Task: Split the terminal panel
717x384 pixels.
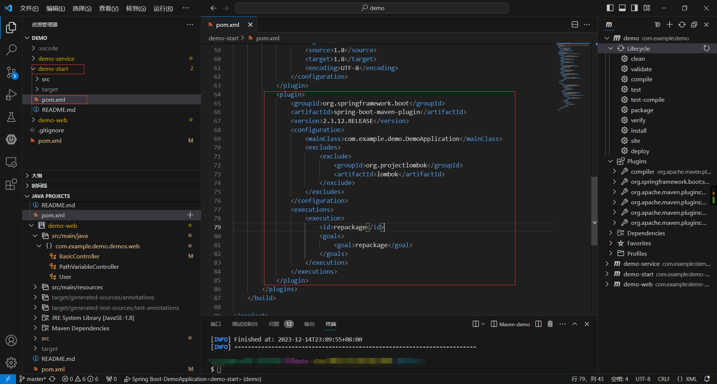Action: [538, 324]
